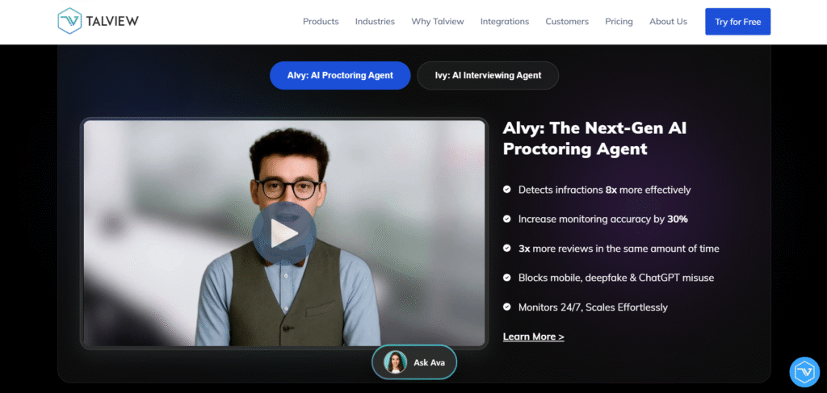Switch to Ivy: AI Interviewing Agent tab
Viewport: 827px width, 393px height.
488,75
